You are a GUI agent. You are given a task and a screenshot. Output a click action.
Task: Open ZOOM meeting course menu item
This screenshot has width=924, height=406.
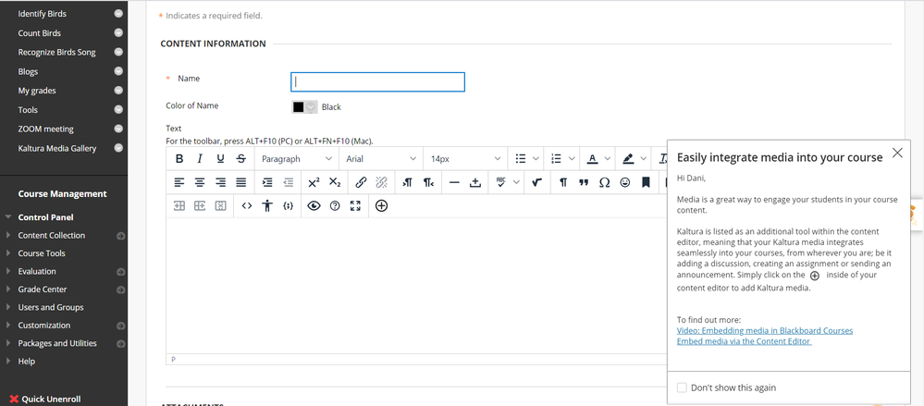click(46, 129)
